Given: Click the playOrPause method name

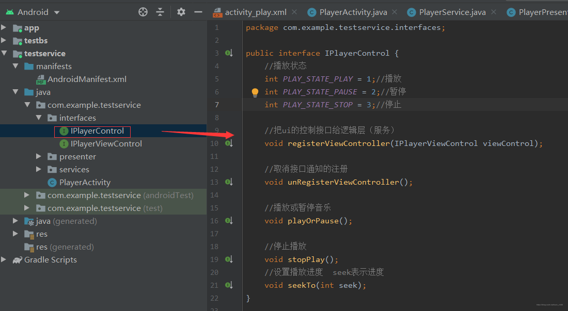Looking at the screenshot, I should (313, 221).
